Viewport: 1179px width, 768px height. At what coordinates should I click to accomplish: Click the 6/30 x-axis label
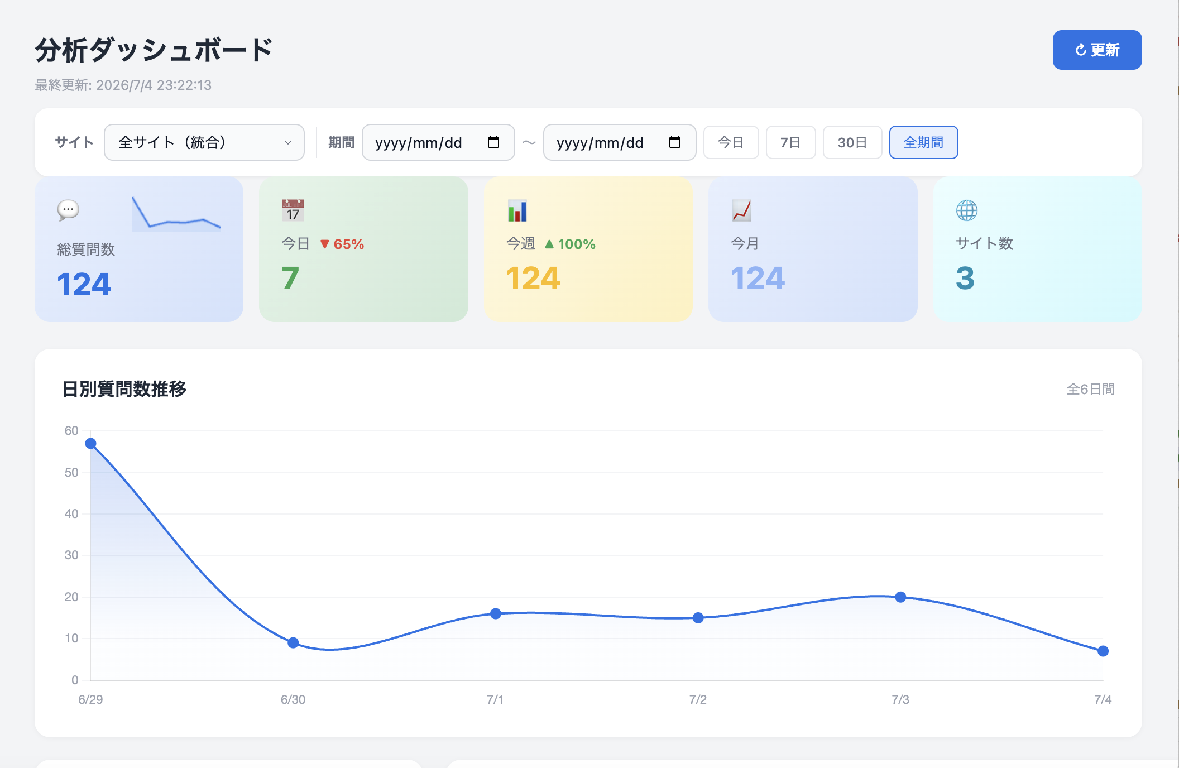pos(293,699)
